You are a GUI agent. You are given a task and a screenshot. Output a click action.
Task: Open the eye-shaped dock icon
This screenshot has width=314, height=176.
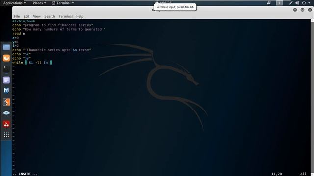(6, 113)
